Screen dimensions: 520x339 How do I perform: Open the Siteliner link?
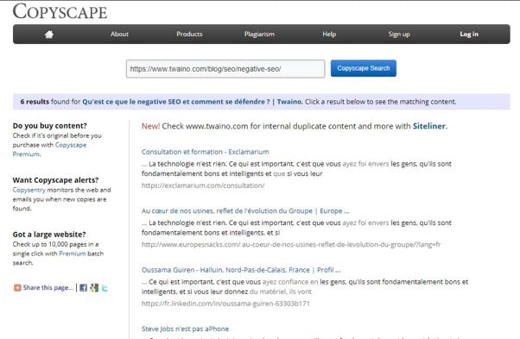tap(429, 126)
